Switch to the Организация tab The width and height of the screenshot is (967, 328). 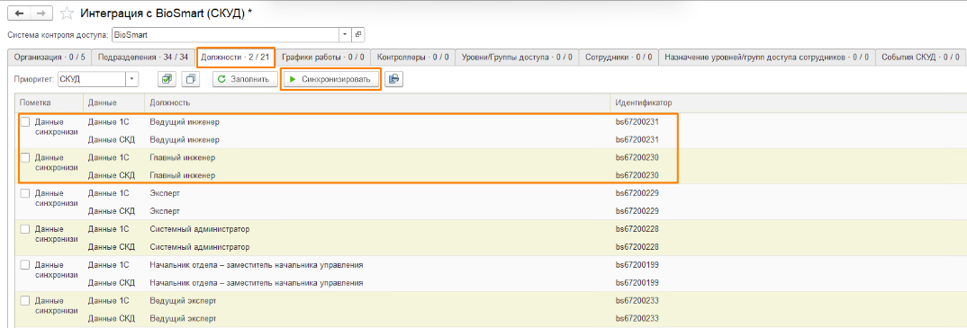coord(50,58)
